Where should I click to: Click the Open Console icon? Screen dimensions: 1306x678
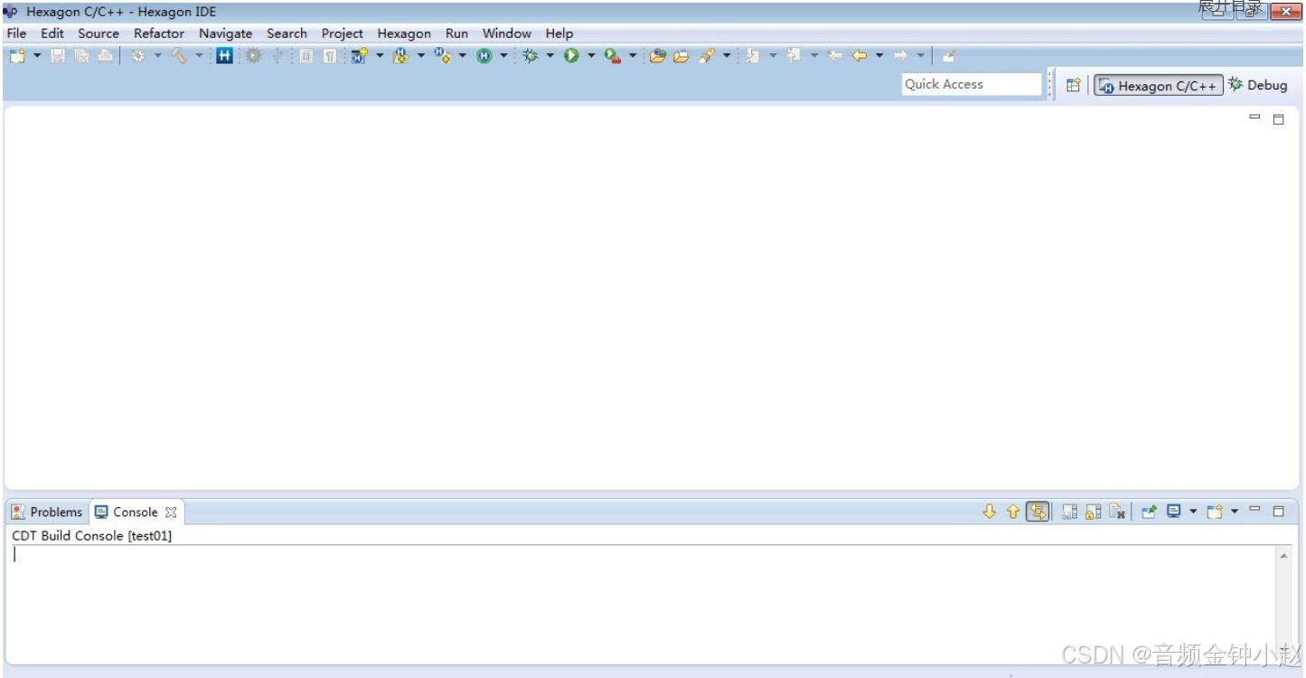pyautogui.click(x=1215, y=512)
